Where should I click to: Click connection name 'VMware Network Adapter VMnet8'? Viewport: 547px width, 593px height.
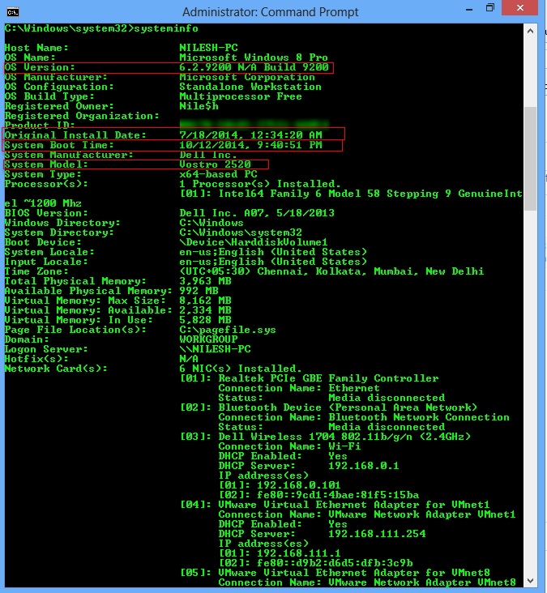[x=422, y=582]
